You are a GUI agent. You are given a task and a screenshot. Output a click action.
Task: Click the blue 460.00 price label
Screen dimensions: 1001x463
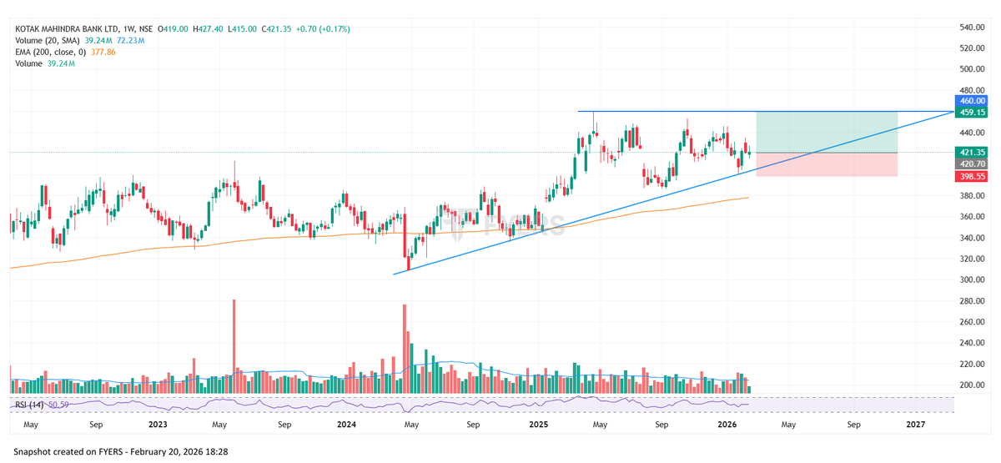[971, 101]
